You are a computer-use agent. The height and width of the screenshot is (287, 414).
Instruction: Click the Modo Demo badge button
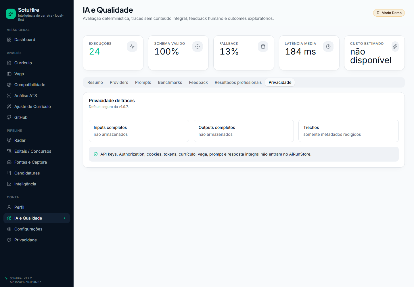[x=389, y=13]
